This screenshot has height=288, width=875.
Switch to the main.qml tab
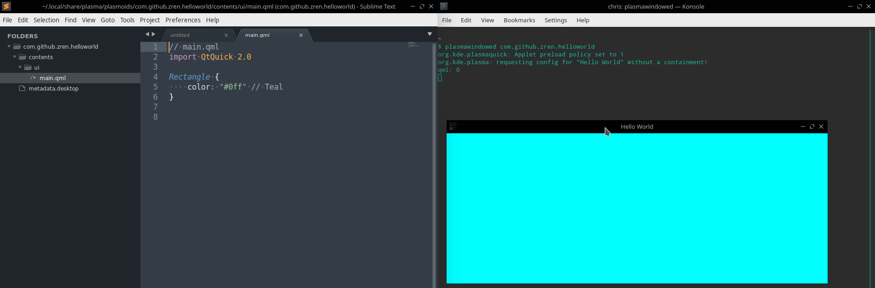tap(257, 35)
